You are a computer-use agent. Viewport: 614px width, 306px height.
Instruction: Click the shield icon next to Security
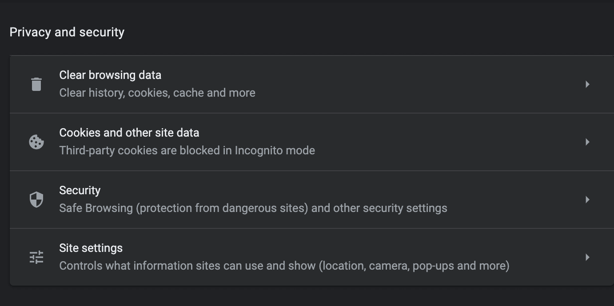(36, 199)
